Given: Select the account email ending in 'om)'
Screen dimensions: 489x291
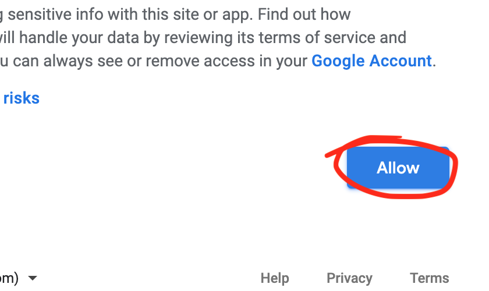Looking at the screenshot, I should (x=9, y=278).
